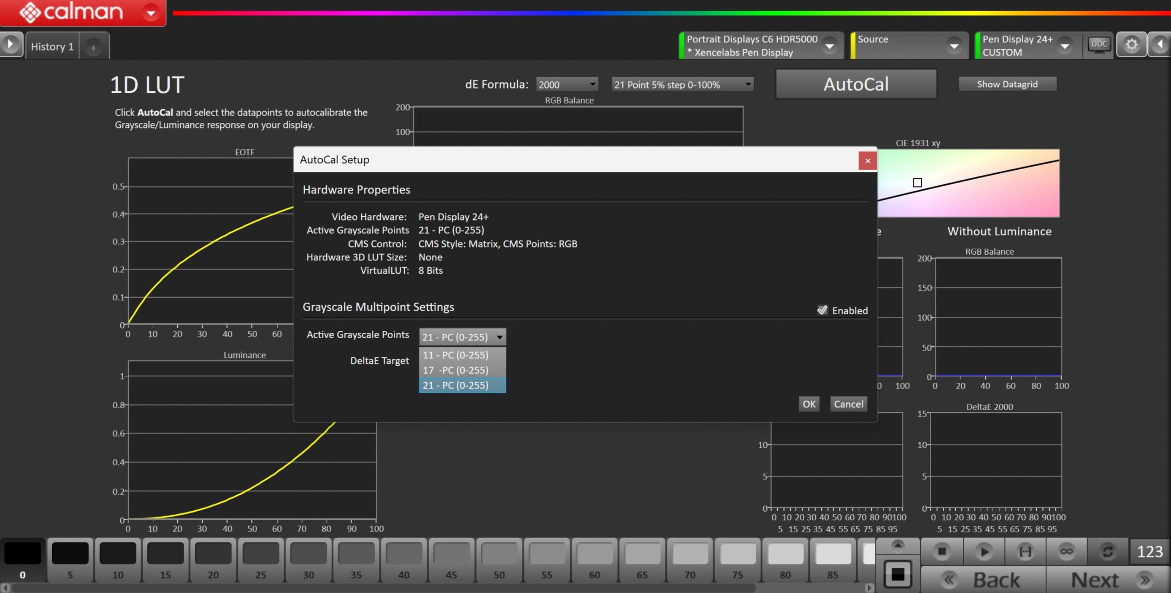
Task: Click the CIE 1931 xy chart
Action: point(968,183)
